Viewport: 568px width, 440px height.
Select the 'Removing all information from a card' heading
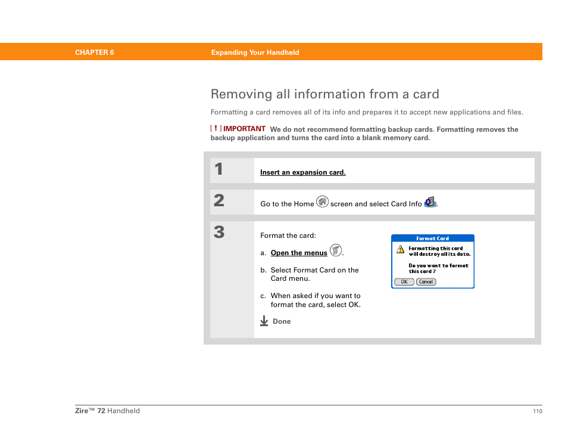click(x=325, y=94)
